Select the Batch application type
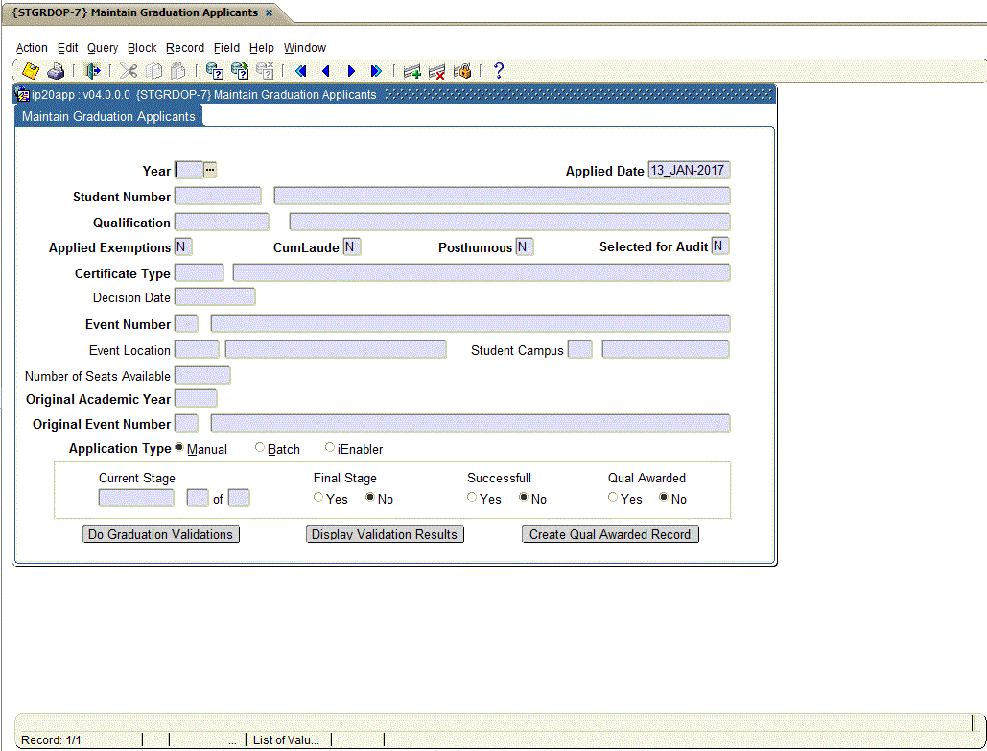The image size is (987, 751). pyautogui.click(x=259, y=446)
